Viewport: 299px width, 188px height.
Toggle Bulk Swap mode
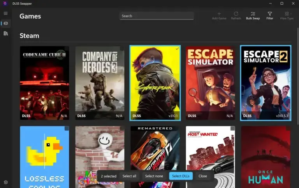253,16
